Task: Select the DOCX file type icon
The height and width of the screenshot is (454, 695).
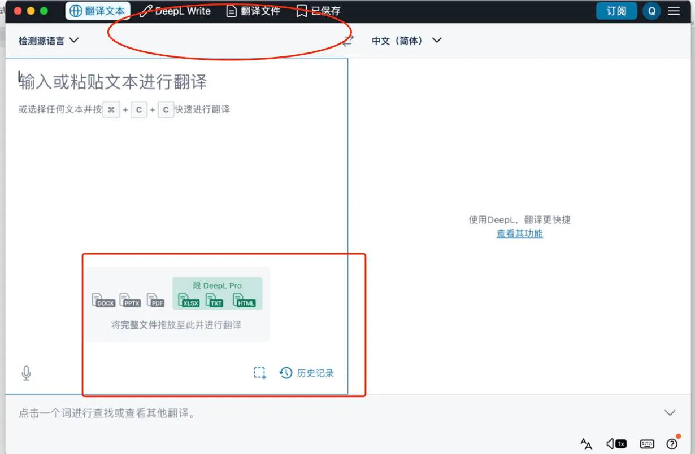Action: (103, 300)
